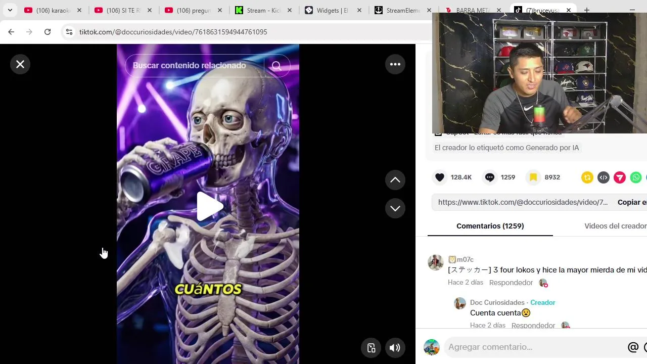This screenshot has height=364, width=647.
Task: Click the embed code icon
Action: [x=604, y=177]
